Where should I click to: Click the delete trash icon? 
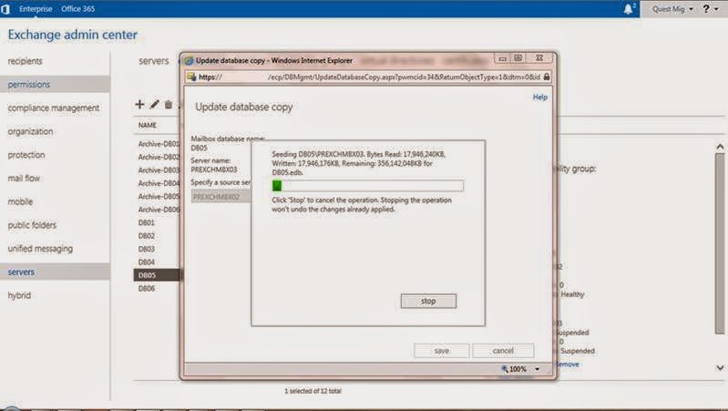tap(168, 105)
